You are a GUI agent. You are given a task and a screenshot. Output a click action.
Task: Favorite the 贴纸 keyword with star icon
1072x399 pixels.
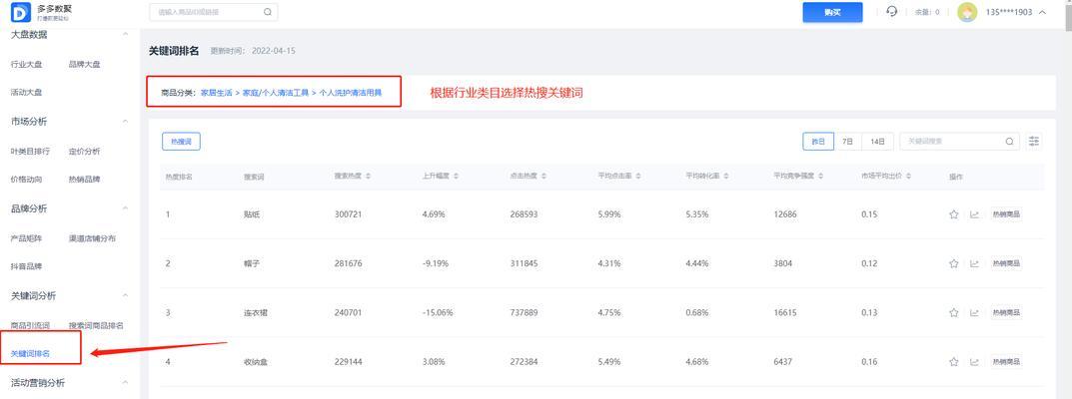click(x=954, y=214)
